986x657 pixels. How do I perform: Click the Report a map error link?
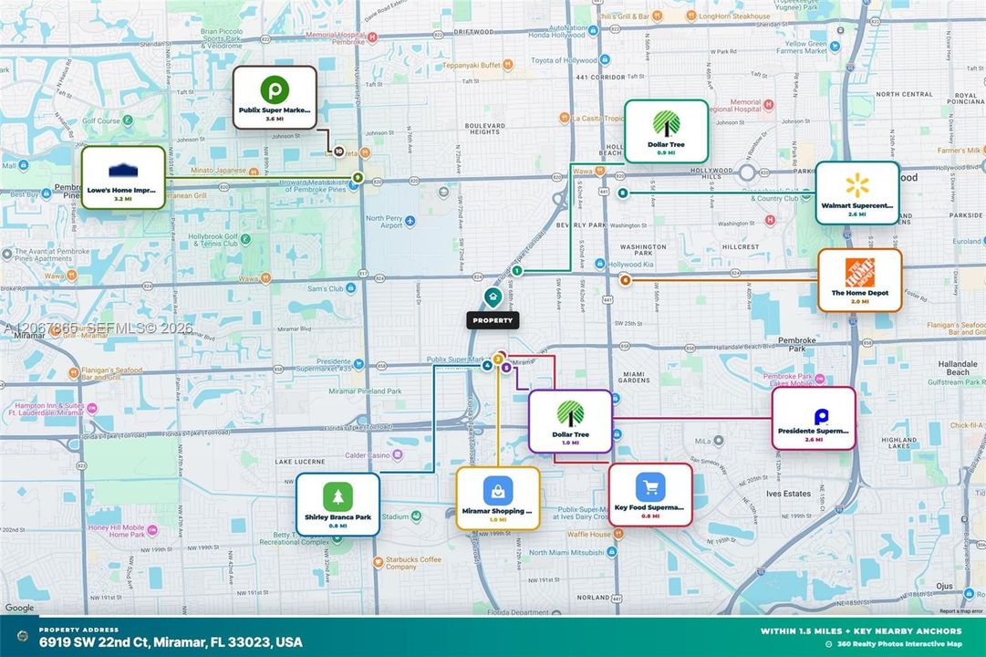tap(960, 611)
